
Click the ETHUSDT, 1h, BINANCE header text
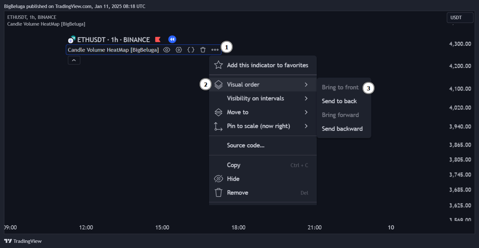click(32, 17)
